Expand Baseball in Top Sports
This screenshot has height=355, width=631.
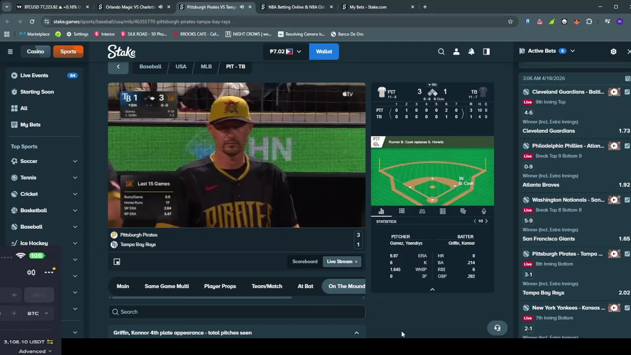coord(75,227)
